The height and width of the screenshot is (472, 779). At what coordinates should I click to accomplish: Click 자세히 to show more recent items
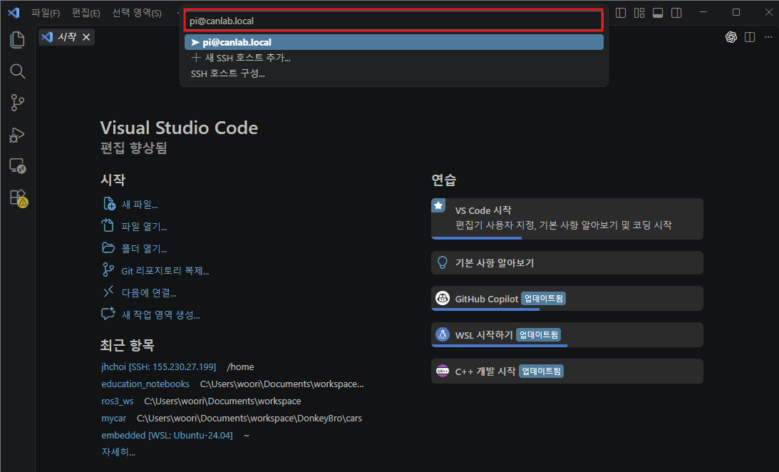[118, 452]
